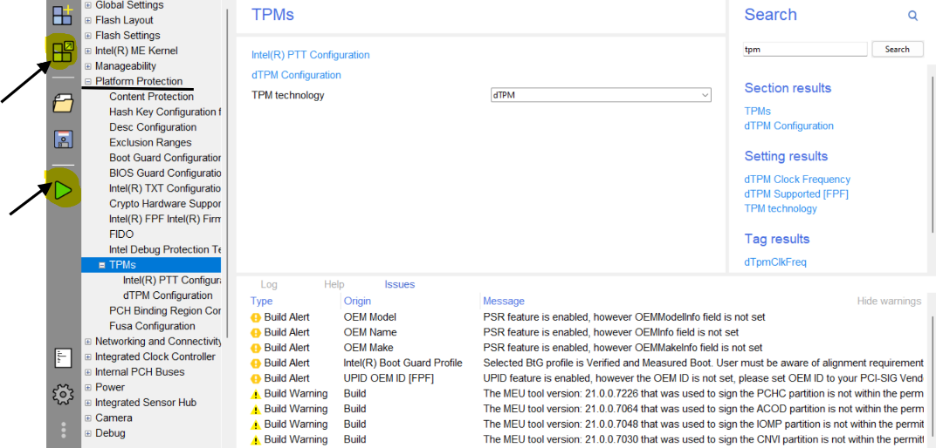Open a configuration file via folder icon
The image size is (936, 448).
[63, 104]
